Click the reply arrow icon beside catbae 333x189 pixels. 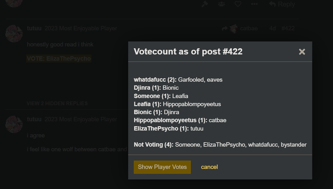[x=224, y=28]
